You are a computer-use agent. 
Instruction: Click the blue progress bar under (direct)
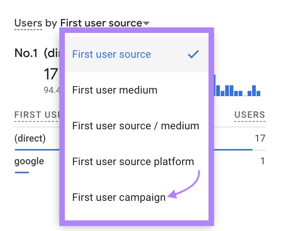click(37, 150)
